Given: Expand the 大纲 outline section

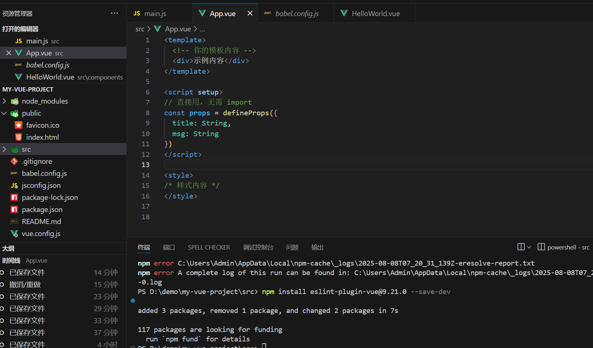Looking at the screenshot, I should pos(63,248).
